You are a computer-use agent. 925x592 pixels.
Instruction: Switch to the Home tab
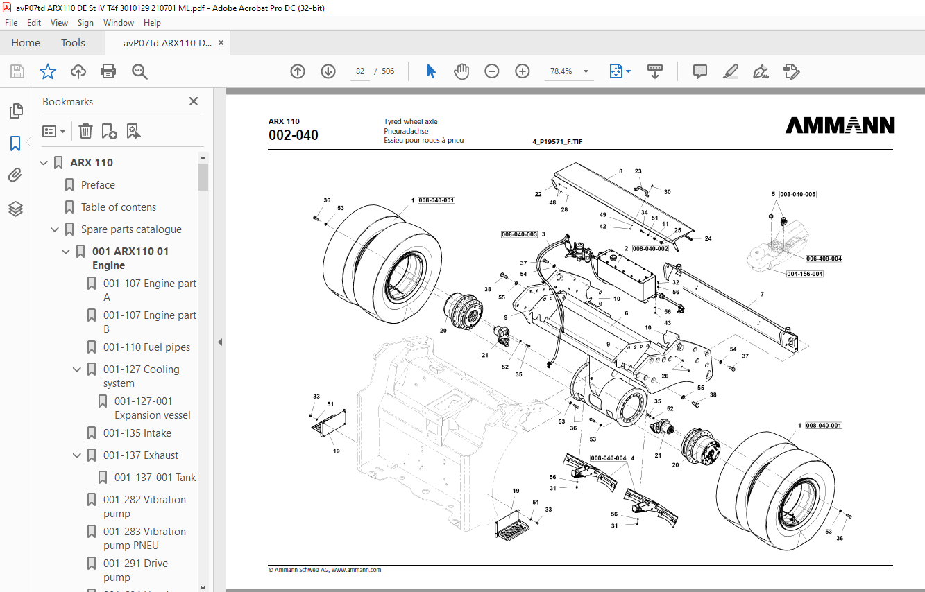26,43
